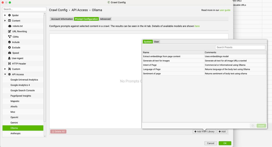The height and width of the screenshot is (147, 272).
Task: Click the Speed gauge icon
Action: (x=10, y=53)
